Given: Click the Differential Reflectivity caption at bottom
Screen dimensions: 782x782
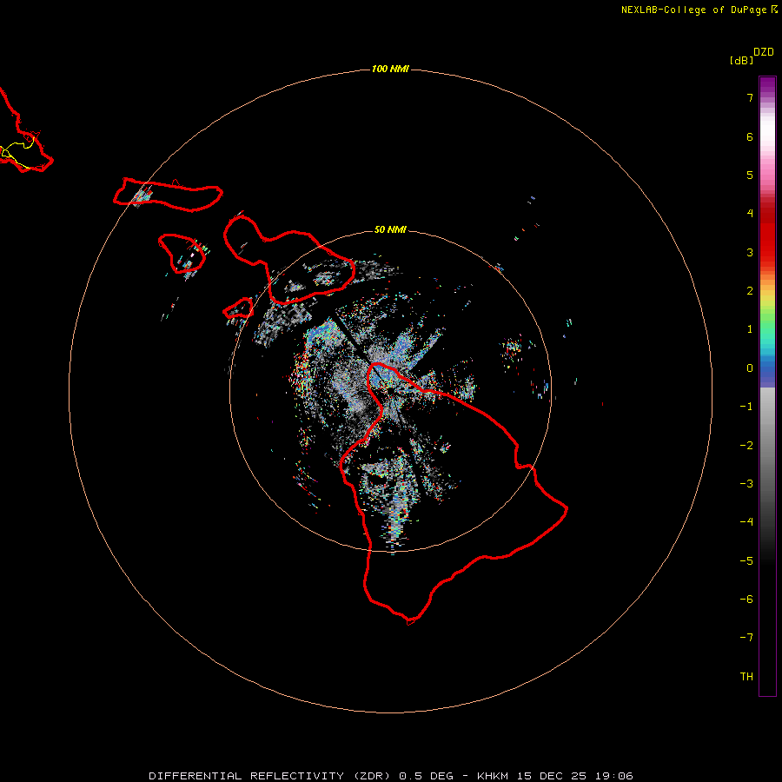Looking at the screenshot, I should [390, 776].
